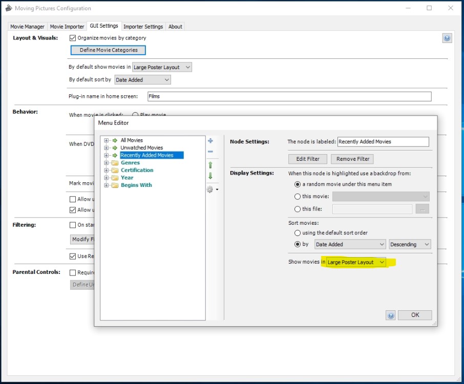Select a random movie under this menu item
This screenshot has height=384, width=464.
[298, 184]
